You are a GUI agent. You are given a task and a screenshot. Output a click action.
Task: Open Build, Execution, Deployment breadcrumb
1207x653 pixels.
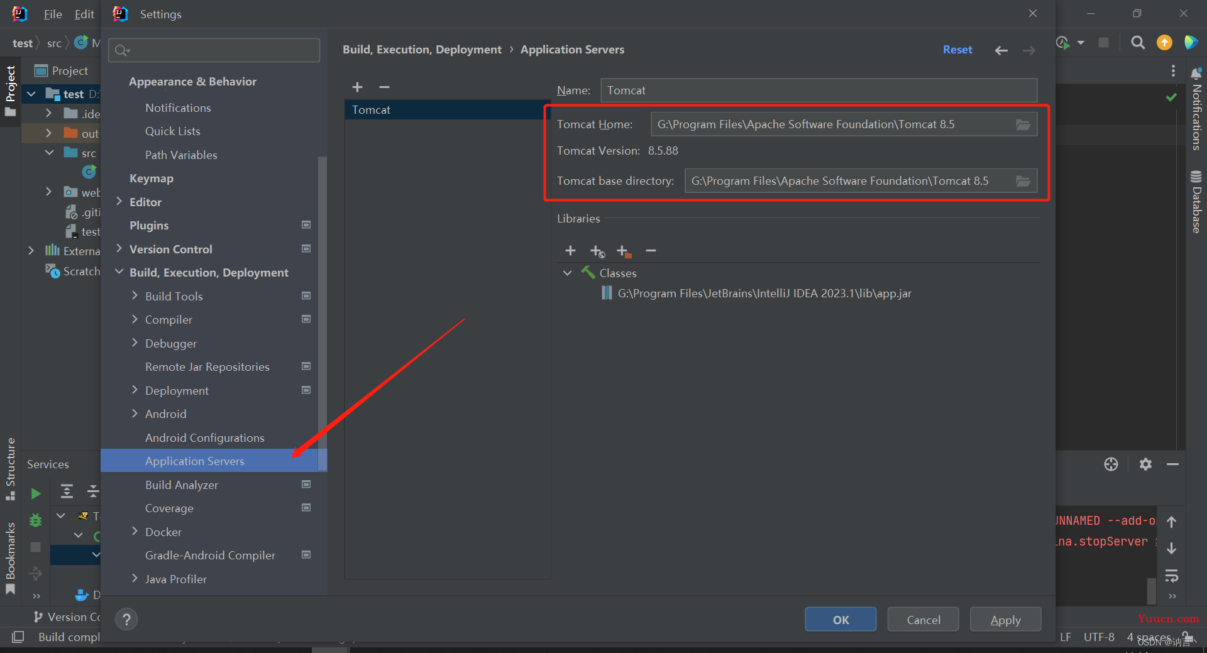click(422, 50)
